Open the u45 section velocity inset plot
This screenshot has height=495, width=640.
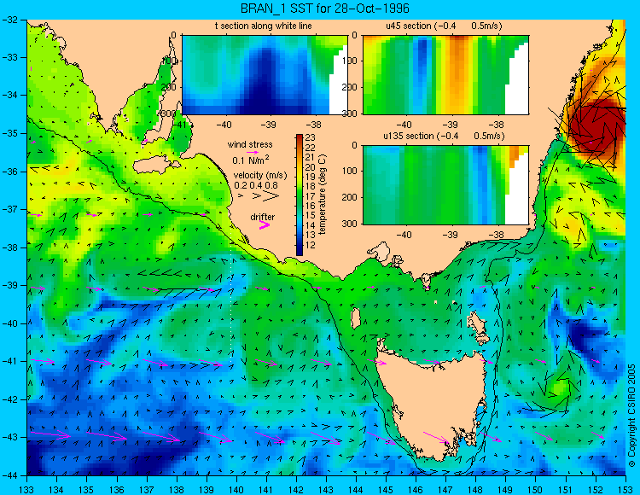coord(445,75)
